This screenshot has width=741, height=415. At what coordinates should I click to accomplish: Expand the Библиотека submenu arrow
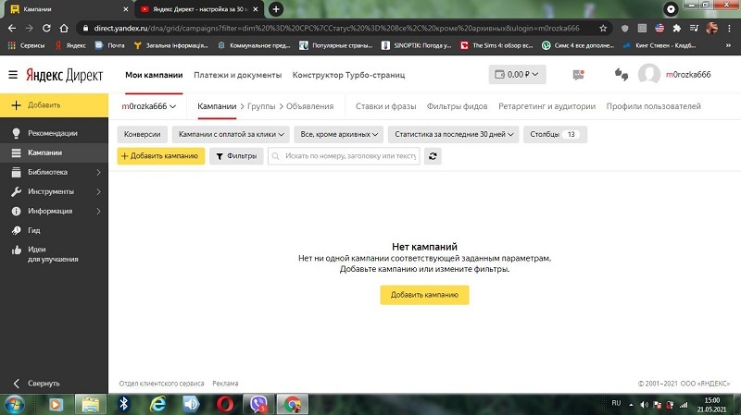click(98, 172)
